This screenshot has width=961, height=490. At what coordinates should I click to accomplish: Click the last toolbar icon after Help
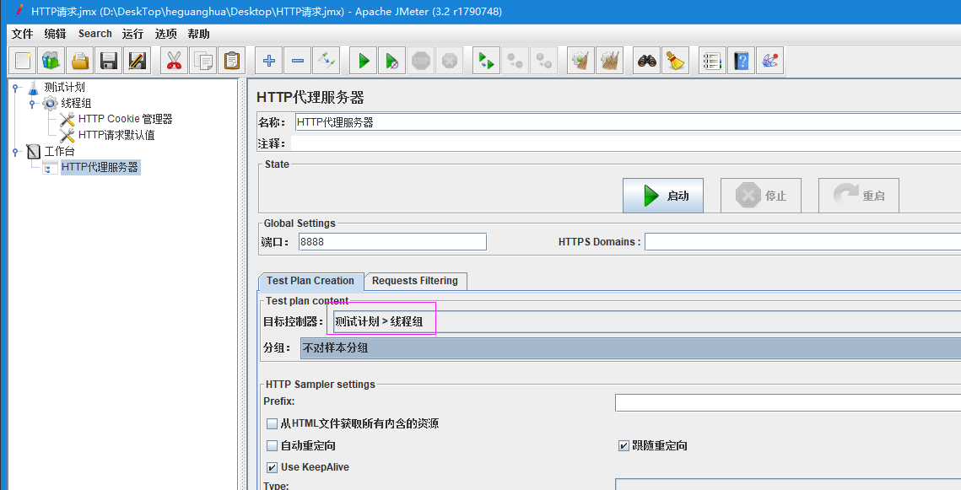(x=770, y=61)
